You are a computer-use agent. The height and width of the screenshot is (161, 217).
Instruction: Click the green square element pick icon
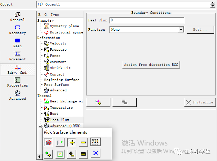[x=60, y=154]
